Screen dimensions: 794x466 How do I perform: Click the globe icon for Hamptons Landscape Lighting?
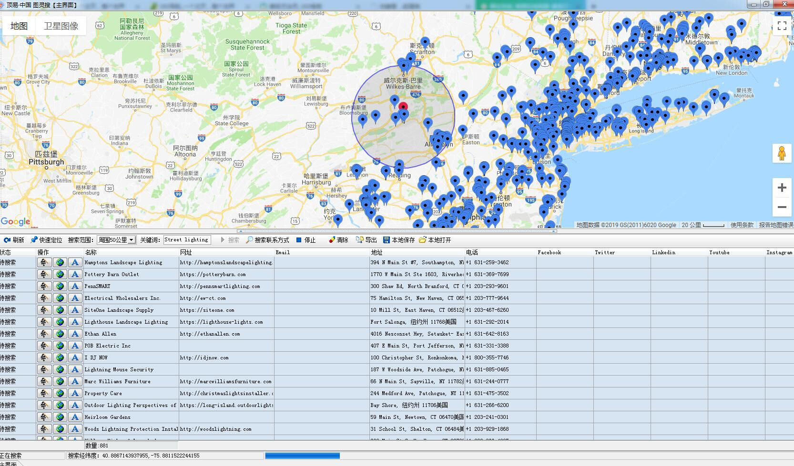coord(60,262)
